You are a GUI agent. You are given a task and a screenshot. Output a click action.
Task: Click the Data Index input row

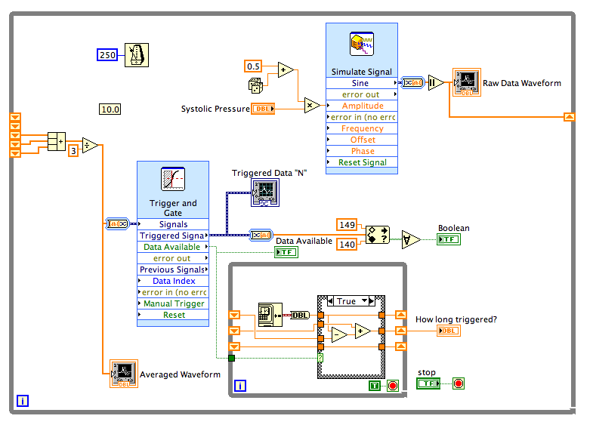173,281
